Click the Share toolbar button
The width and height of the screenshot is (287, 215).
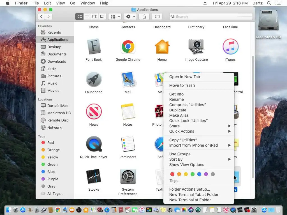(144, 17)
